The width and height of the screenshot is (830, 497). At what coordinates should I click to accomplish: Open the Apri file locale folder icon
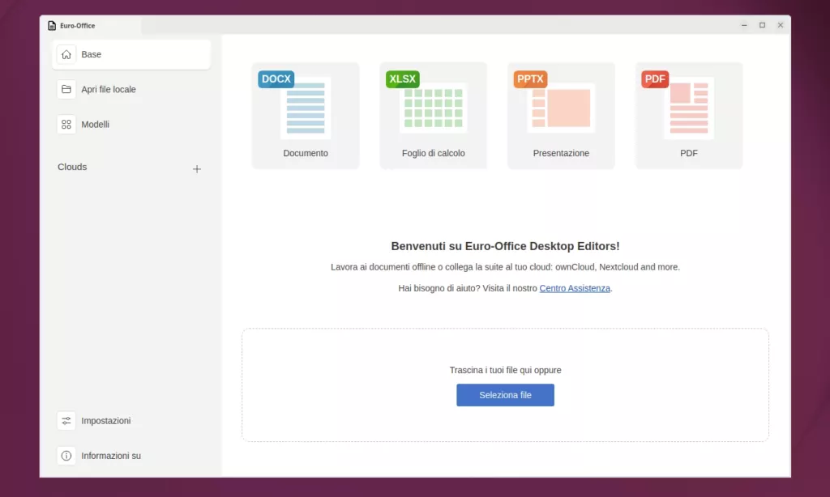click(x=66, y=89)
